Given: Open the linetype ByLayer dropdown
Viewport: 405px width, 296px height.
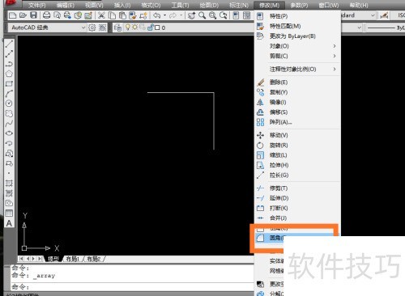Looking at the screenshot, I should coord(359,27).
